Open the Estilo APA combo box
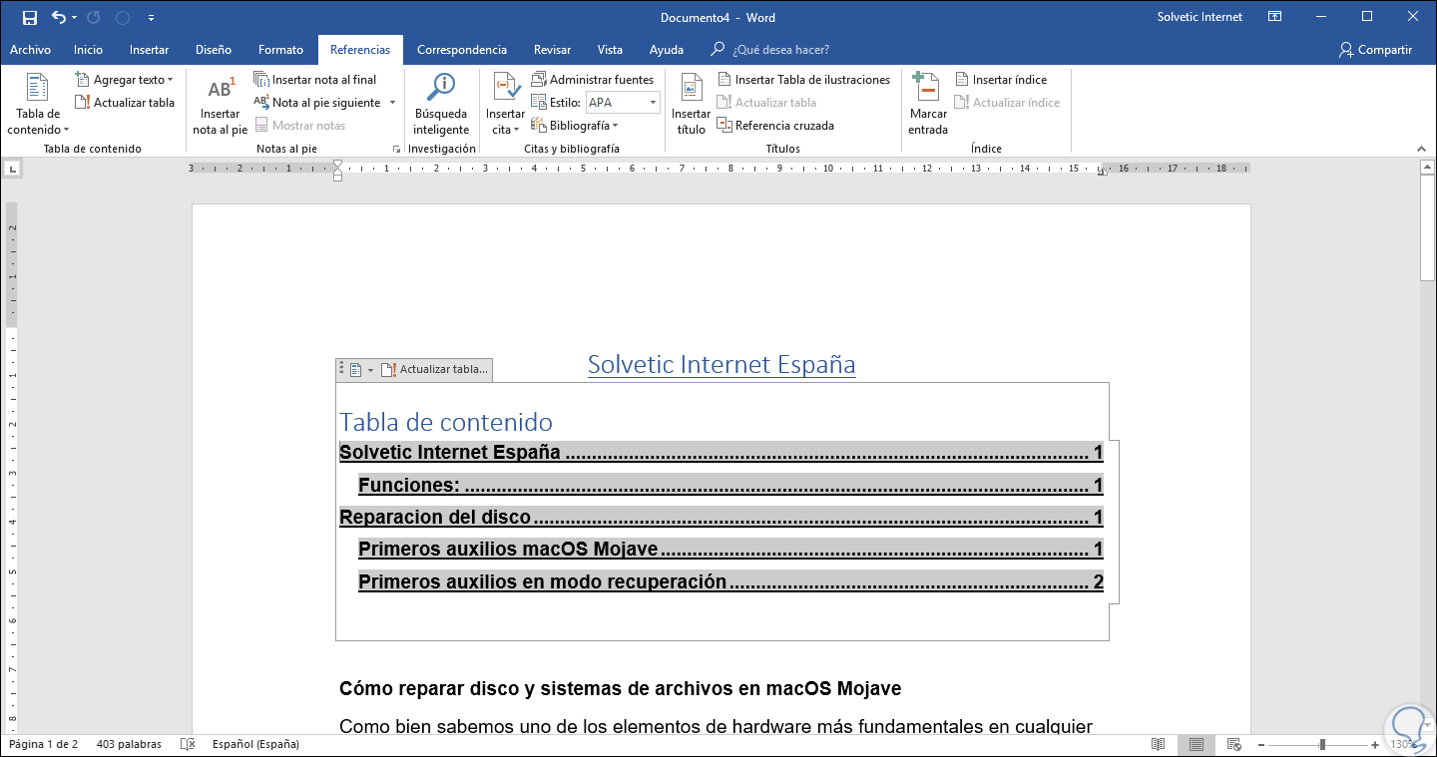Viewport: 1437px width, 757px height. click(622, 103)
